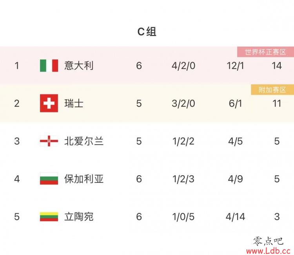Click the Switzerland flag icon
The height and width of the screenshot is (255, 294).
49,103
